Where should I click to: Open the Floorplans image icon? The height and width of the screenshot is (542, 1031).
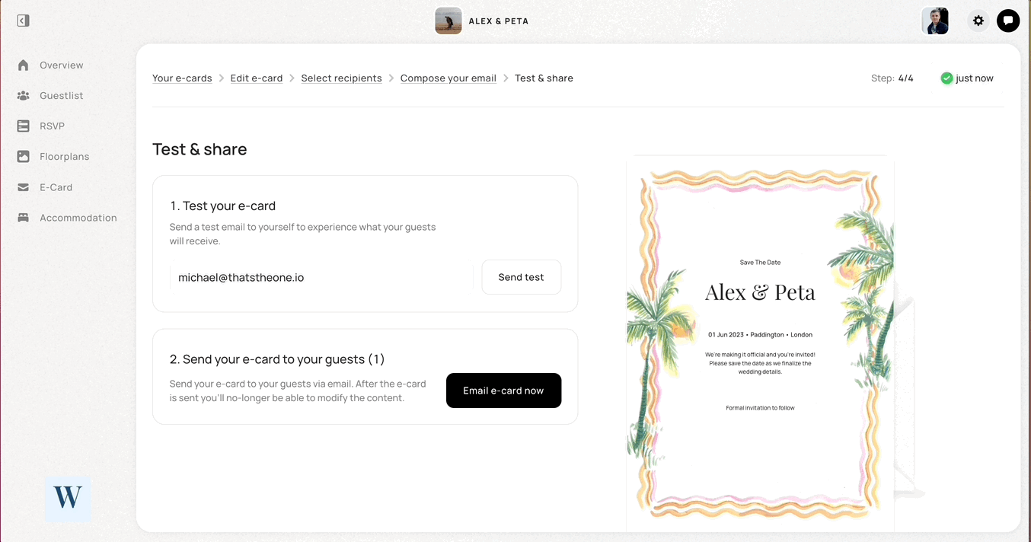pos(24,157)
